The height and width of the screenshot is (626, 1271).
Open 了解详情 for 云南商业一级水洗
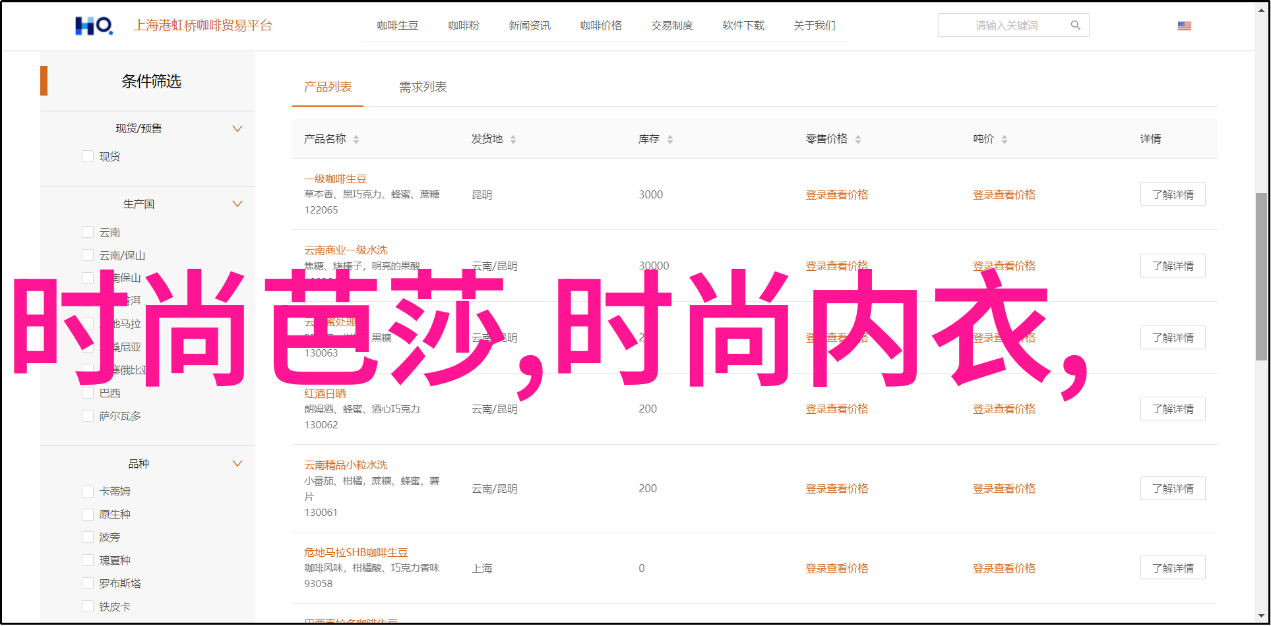pos(1173,266)
